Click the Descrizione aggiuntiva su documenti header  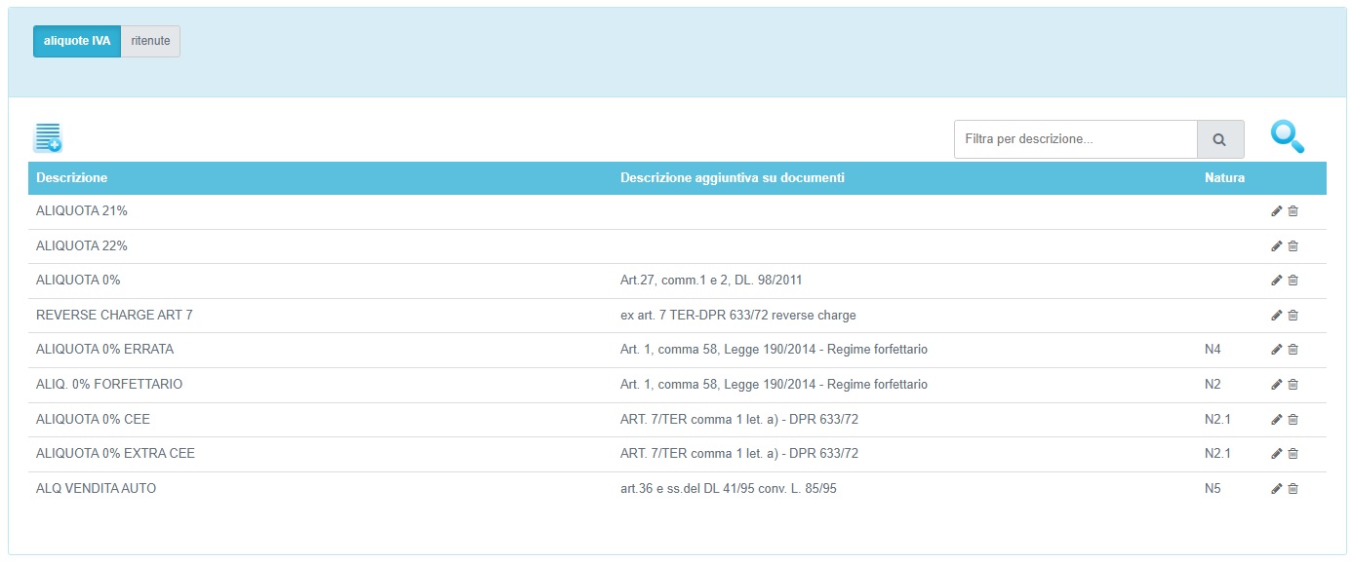tap(732, 178)
